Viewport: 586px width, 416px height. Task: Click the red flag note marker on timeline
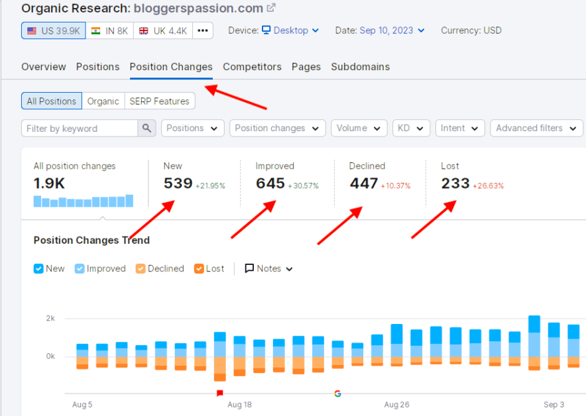220,393
